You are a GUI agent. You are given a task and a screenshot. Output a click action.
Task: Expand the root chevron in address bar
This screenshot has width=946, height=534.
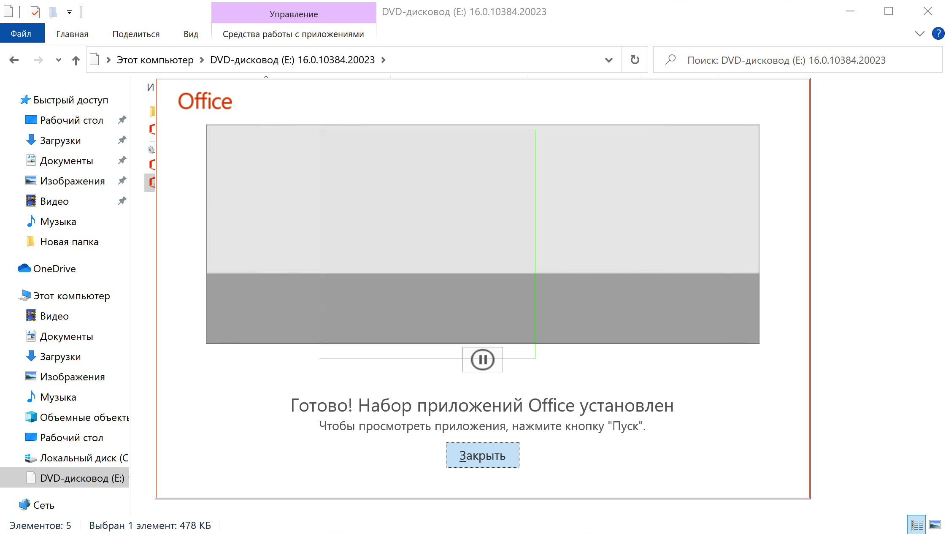108,60
